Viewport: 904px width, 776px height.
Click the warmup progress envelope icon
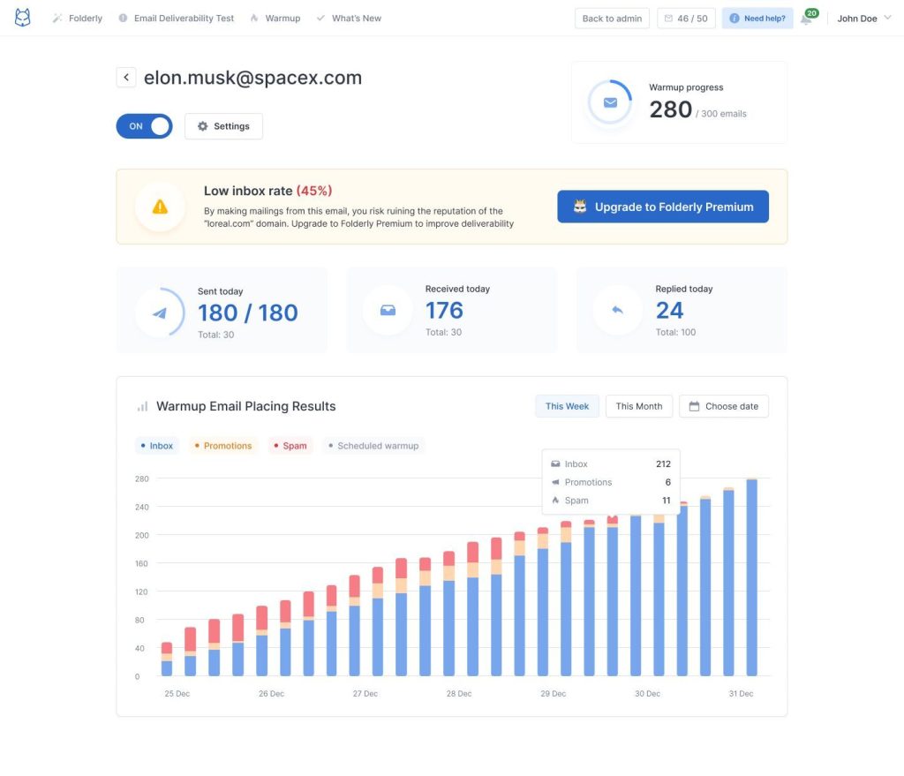[610, 102]
